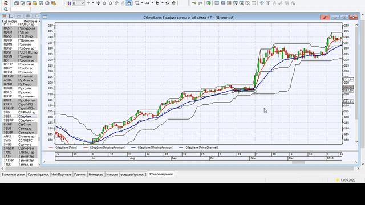Click the user profile icon in the toolbar

tap(6, 3)
